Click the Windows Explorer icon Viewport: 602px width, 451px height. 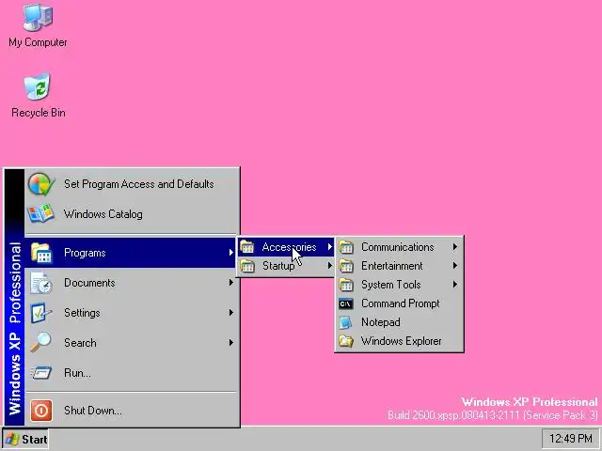[x=346, y=341]
